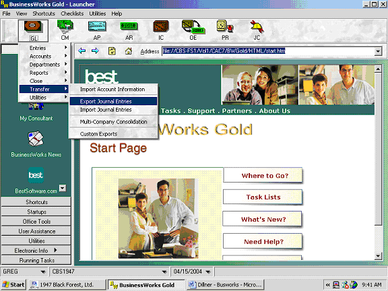Screen dimensions: 388x291
Task: Open the Help menu
Action: [117, 13]
